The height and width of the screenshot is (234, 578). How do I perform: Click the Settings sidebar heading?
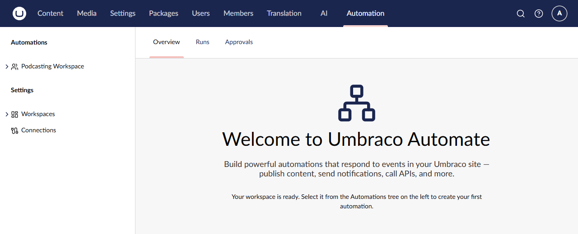[22, 90]
